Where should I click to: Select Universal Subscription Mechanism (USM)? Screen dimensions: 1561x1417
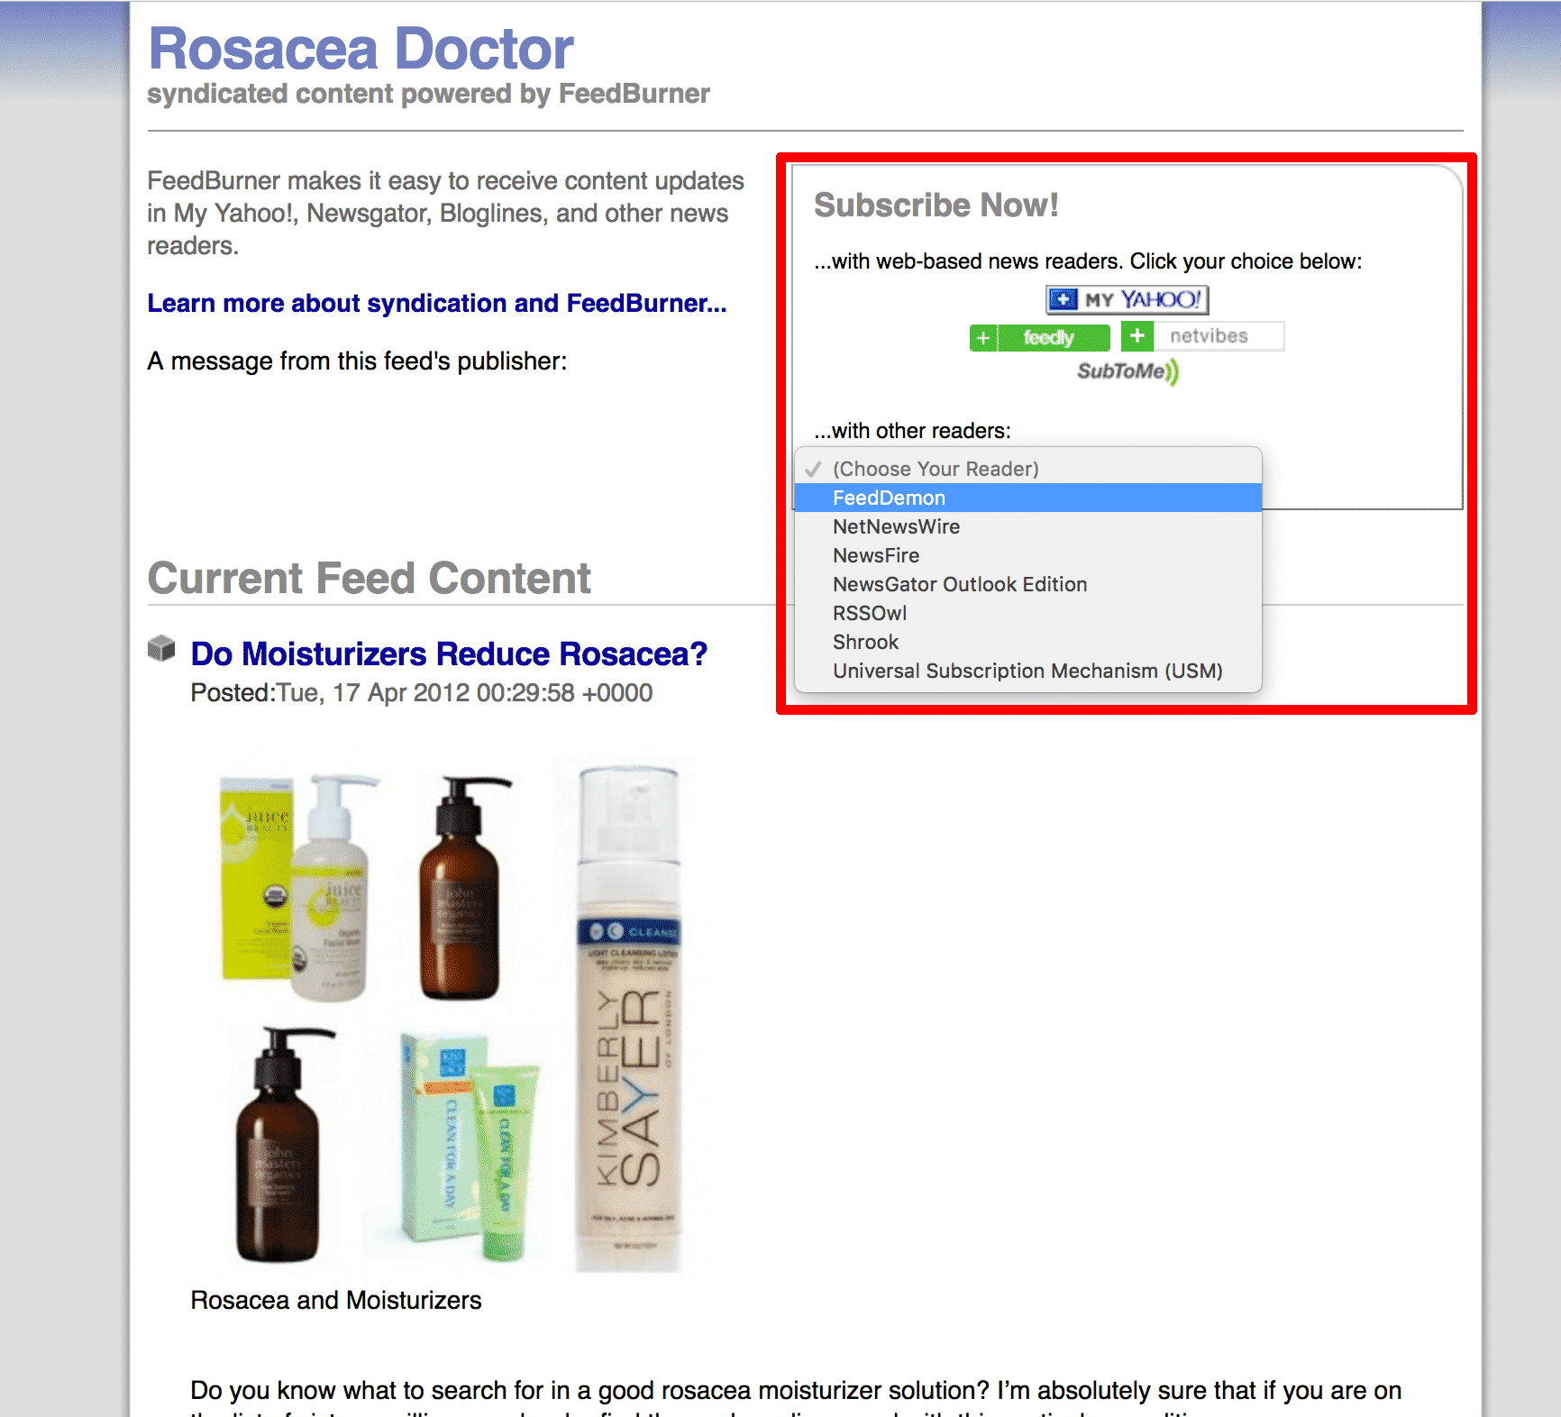tap(1027, 671)
